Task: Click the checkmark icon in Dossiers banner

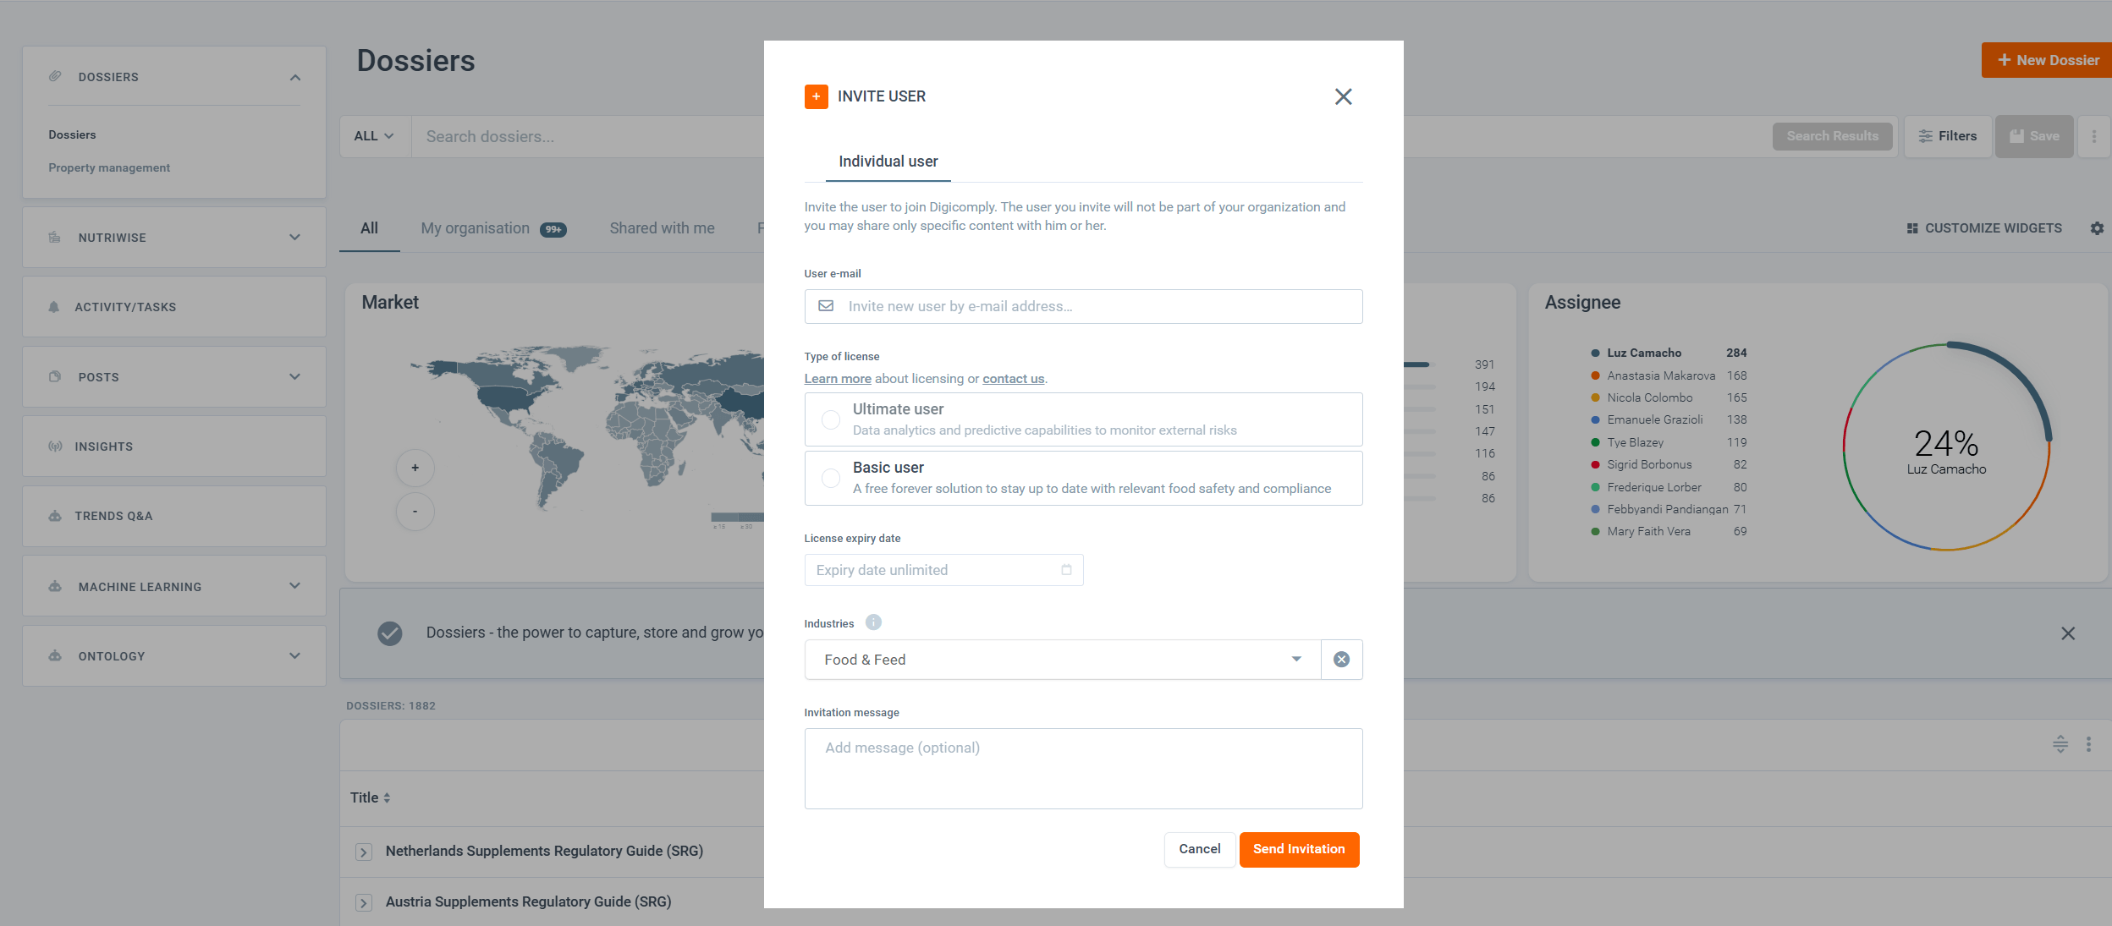Action: [x=390, y=633]
